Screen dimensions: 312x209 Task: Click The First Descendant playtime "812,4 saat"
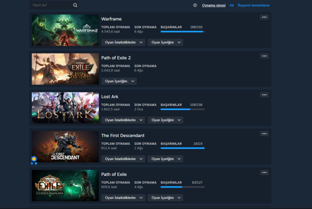(x=109, y=148)
